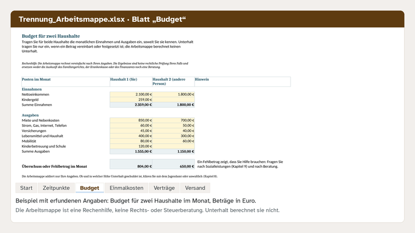Select Kindergeld cell 259,00 €
415x233 pixels.
(131, 99)
